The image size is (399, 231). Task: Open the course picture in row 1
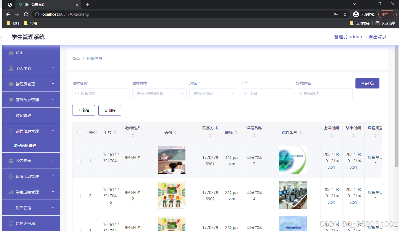tap(293, 160)
